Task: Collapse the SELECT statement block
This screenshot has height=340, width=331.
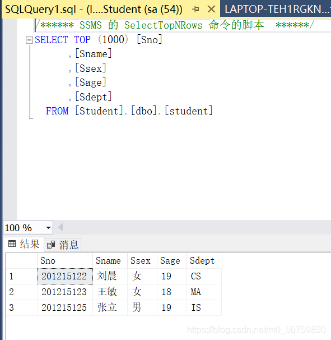Action: [x=29, y=40]
